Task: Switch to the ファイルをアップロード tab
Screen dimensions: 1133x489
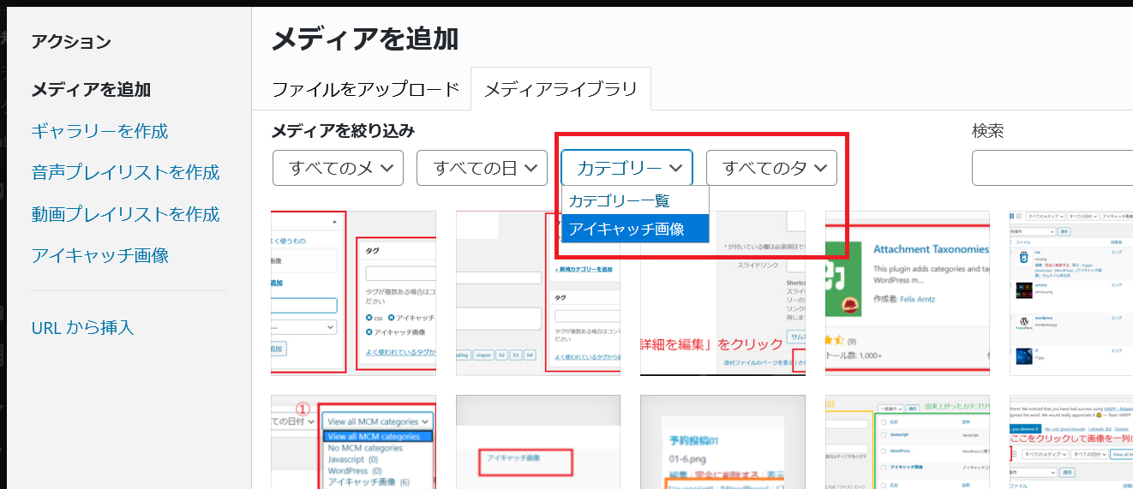Action: (366, 89)
